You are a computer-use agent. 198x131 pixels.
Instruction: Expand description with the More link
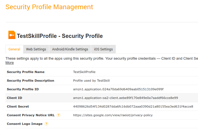10,63
